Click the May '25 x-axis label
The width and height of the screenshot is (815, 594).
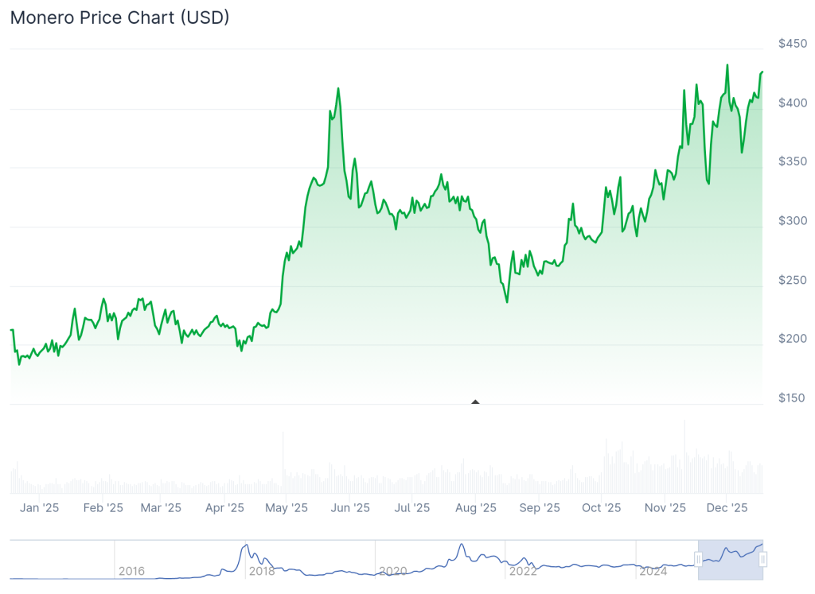point(287,507)
